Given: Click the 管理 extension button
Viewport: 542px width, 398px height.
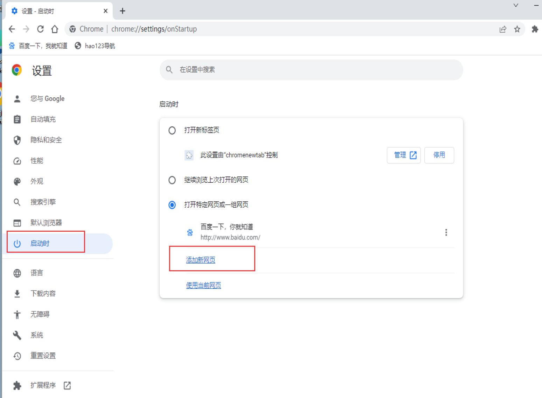Looking at the screenshot, I should (x=404, y=155).
